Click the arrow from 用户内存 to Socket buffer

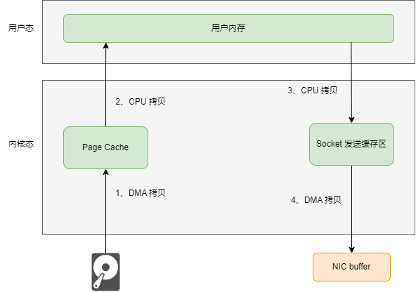[x=351, y=83]
